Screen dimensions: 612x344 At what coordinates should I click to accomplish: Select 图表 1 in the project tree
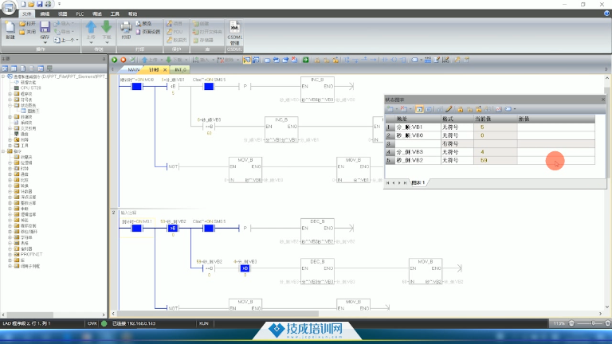(33, 111)
